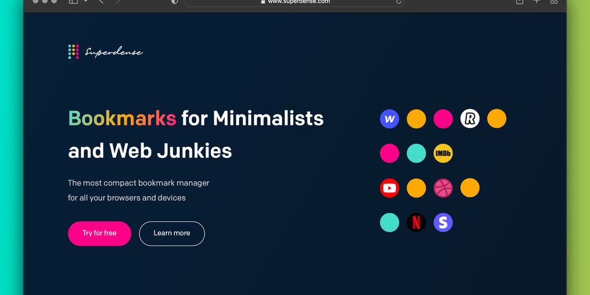This screenshot has width=590, height=295.
Task: Click the www.superdense.com address bar
Action: [x=295, y=2]
